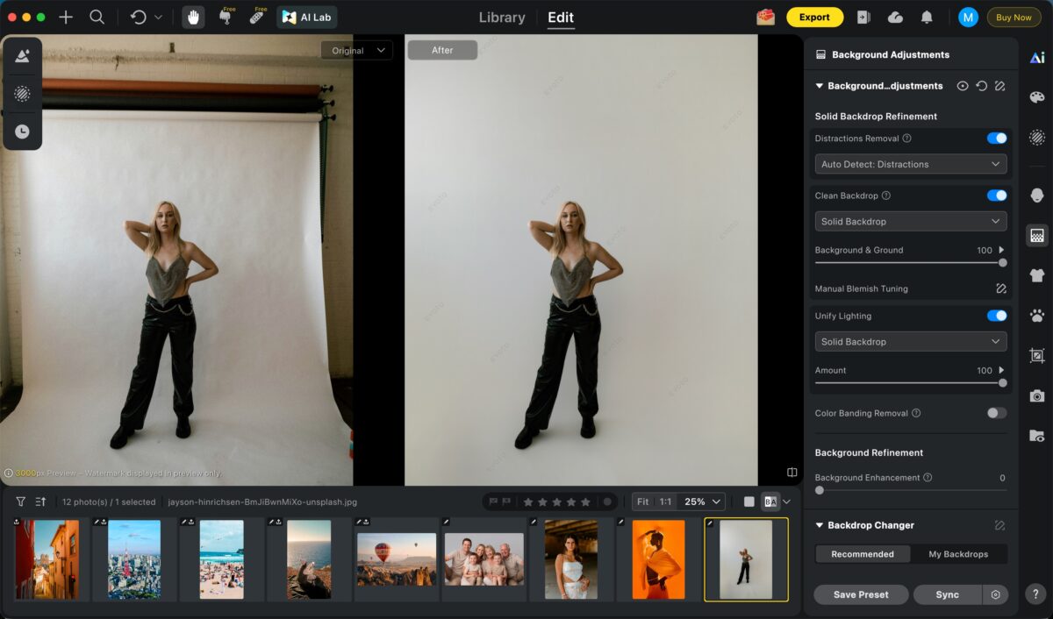Click the history clock icon

point(22,132)
